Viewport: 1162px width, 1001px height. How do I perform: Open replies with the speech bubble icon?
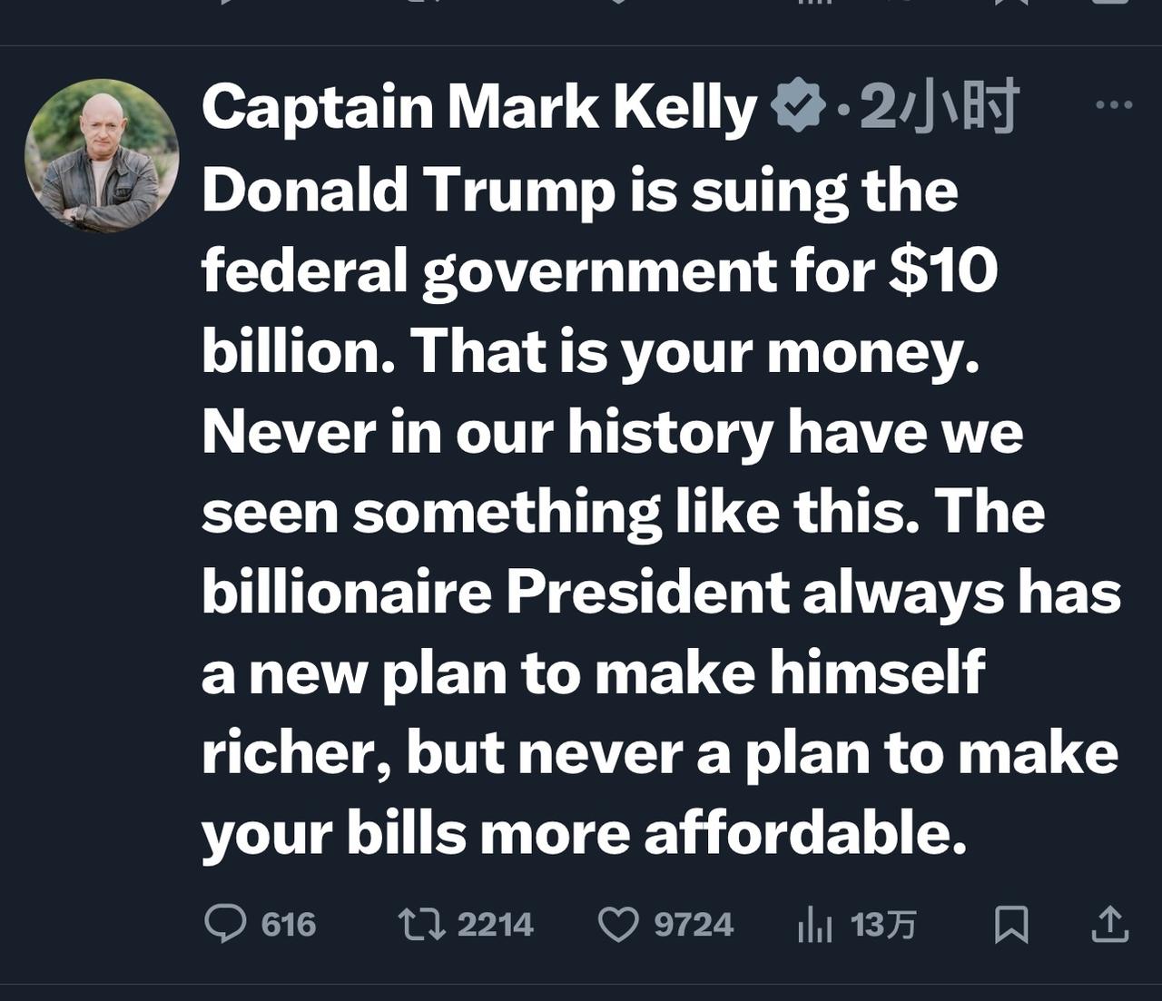(225, 924)
